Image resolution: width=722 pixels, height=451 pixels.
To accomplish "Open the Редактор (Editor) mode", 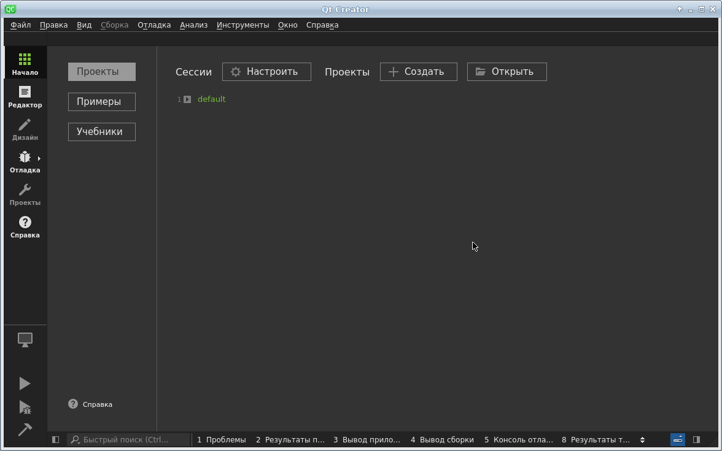I will [25, 96].
